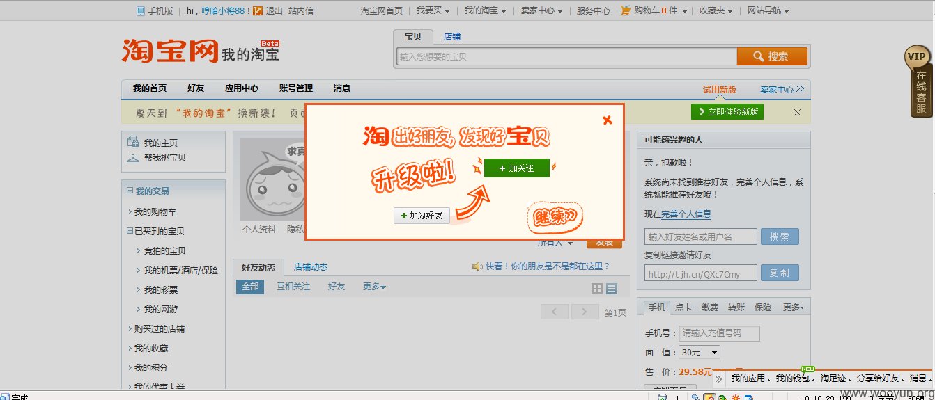Viewport: 935px width, 400px height.
Task: Select 全部 filter
Action: point(250,287)
